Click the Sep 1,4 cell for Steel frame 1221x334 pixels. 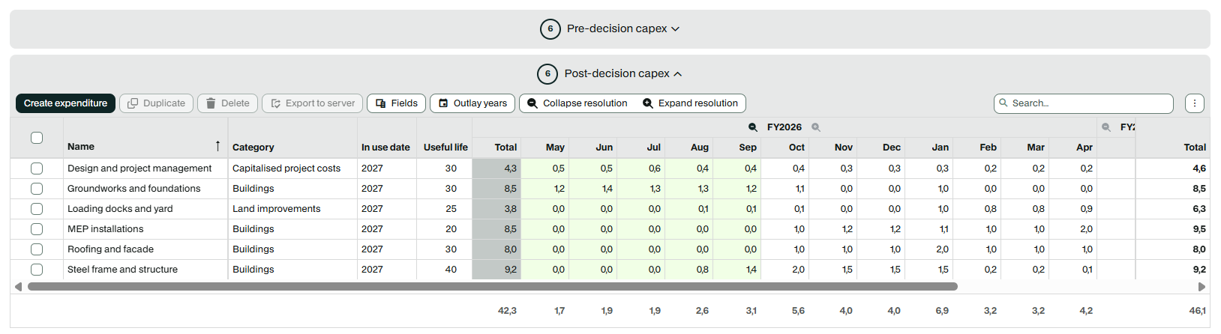[736, 270]
